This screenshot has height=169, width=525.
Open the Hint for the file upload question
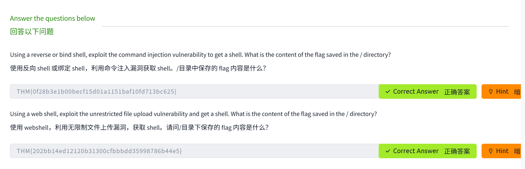tap(502, 151)
